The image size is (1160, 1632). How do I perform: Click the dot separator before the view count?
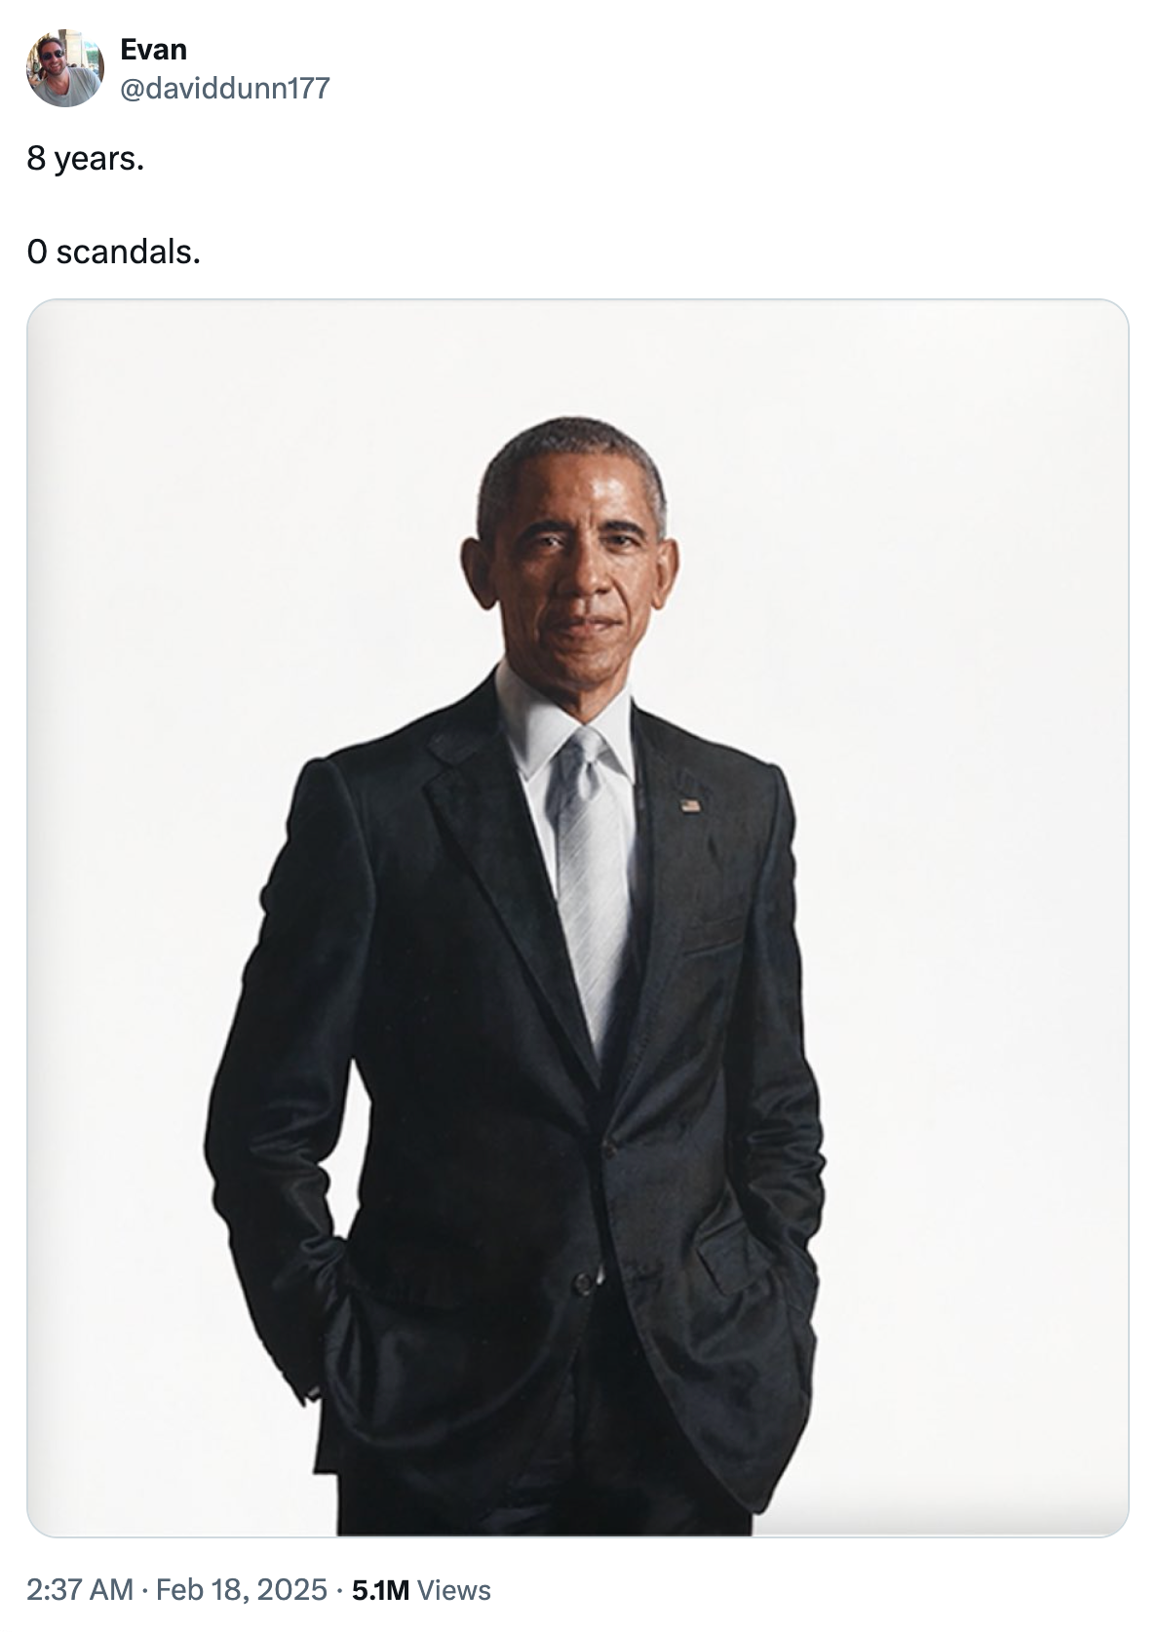pyautogui.click(x=339, y=1590)
